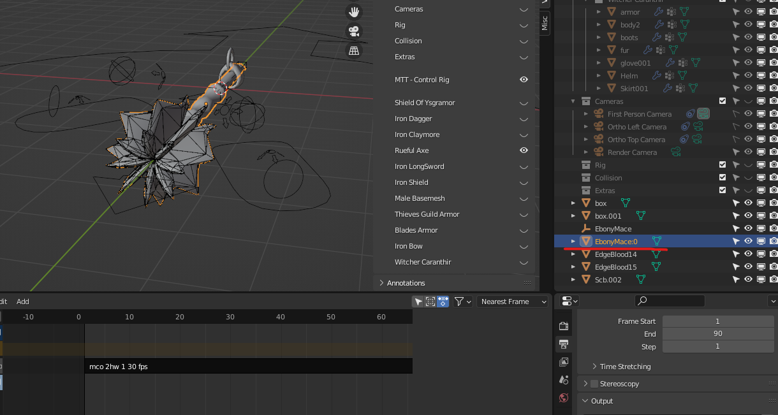
Task: Open the Render properties tab
Action: coord(564,326)
